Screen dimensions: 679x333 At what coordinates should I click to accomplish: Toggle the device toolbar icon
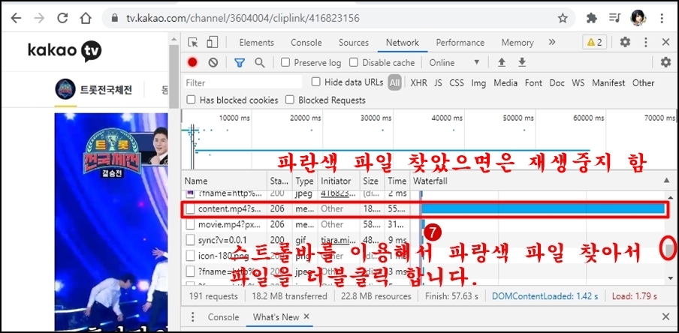[x=212, y=43]
